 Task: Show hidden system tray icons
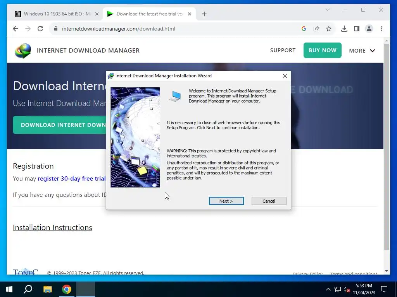[328, 289]
